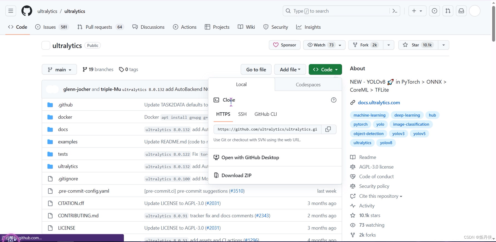Open the Issues tab

click(x=52, y=27)
